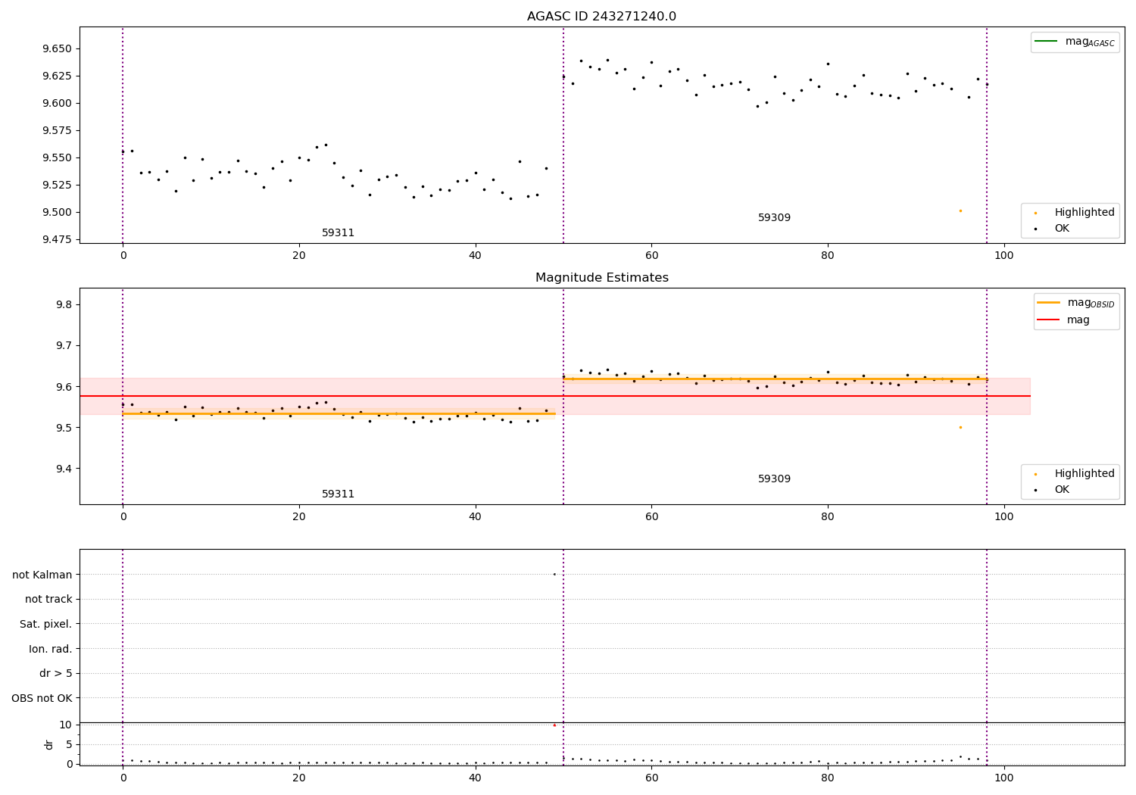
Task: Click the 9.575 y-axis tick label
Action: coord(57,130)
